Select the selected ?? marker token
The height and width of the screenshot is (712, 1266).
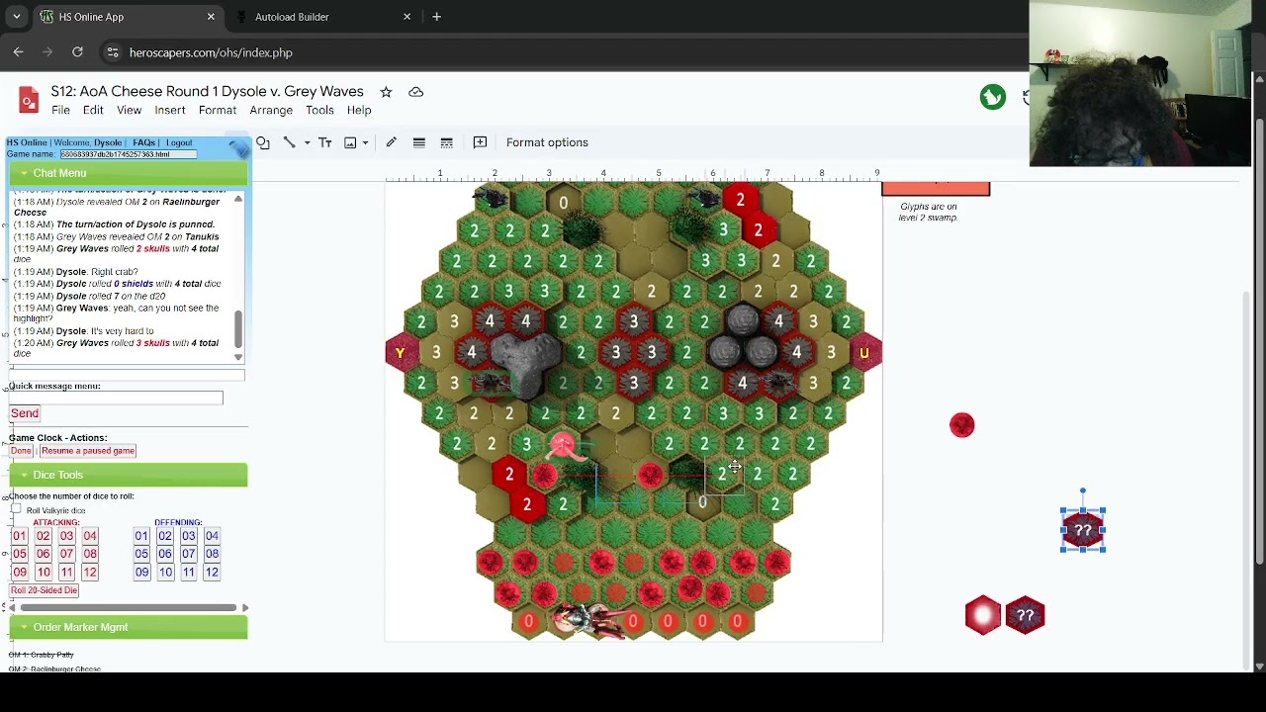[1083, 531]
